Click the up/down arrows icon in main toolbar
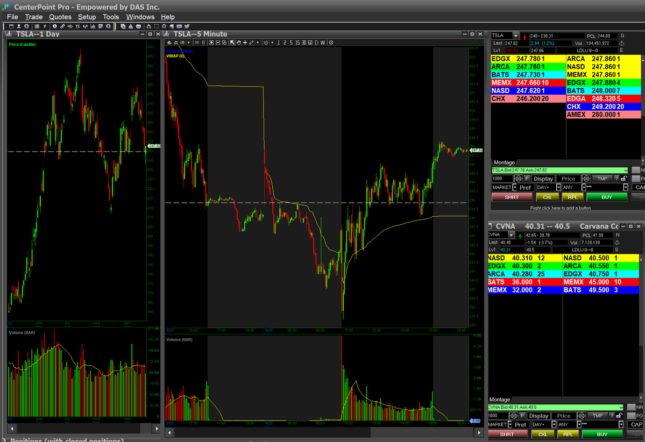Screen dimensions: 645x442 tap(78, 26)
